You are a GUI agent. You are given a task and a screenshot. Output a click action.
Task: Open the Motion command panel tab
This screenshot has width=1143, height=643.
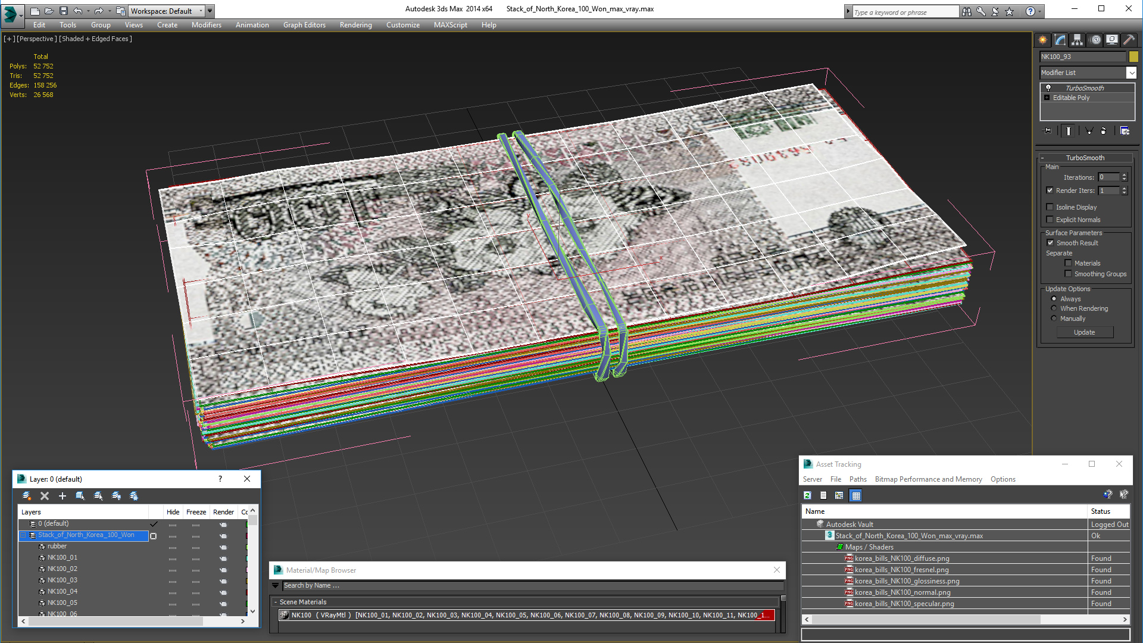[x=1095, y=40]
